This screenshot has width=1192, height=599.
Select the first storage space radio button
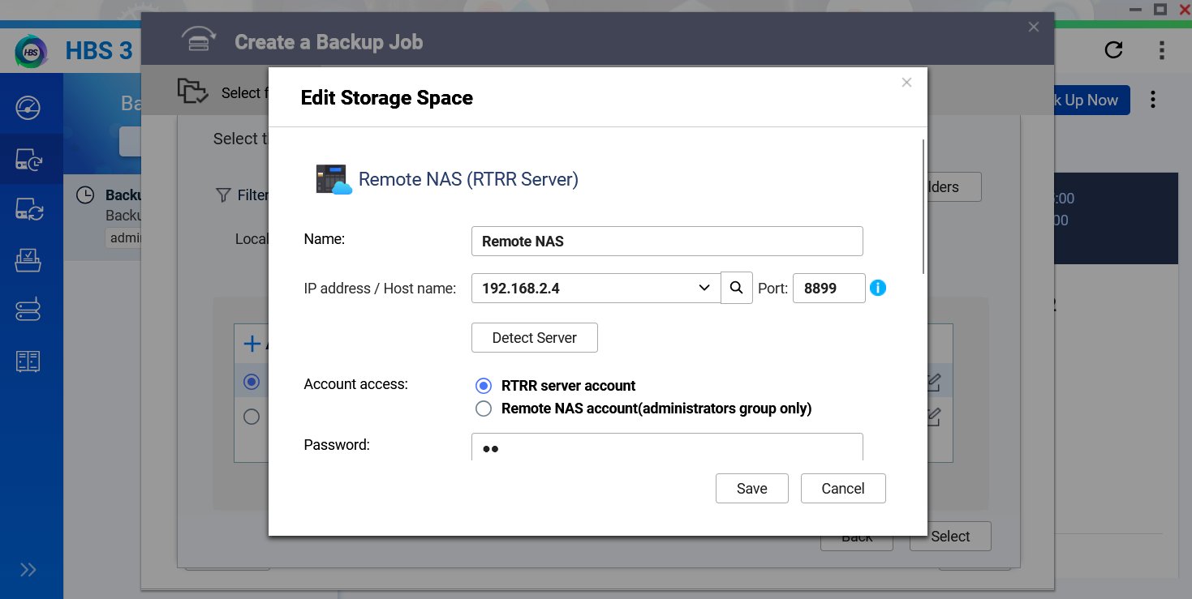(x=252, y=382)
